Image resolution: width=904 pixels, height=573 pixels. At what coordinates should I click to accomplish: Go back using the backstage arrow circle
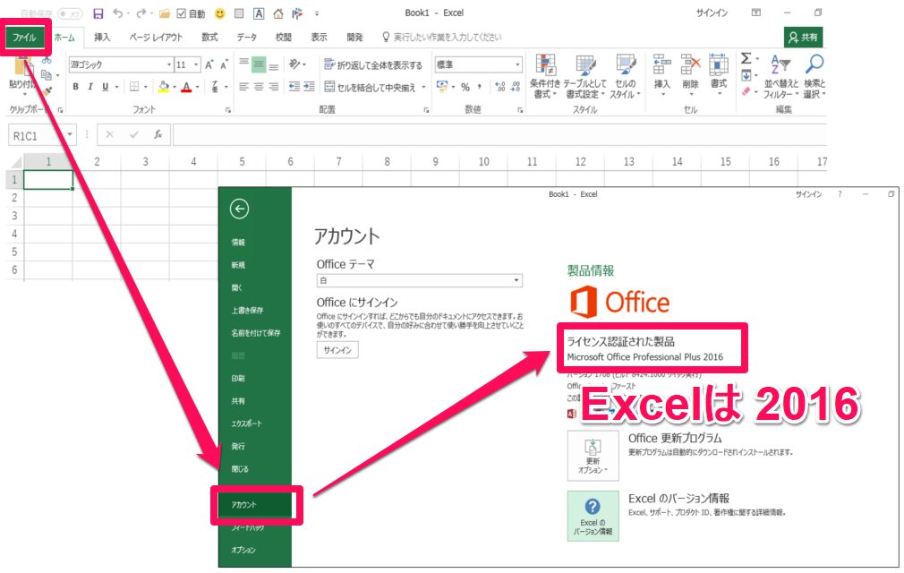coord(239,209)
